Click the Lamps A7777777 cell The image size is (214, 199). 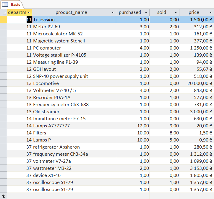tap(74, 126)
